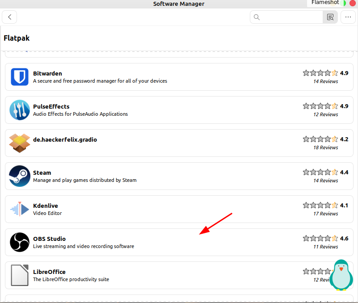This screenshot has width=358, height=303.
Task: Click the penguin mascot overlay
Action: 341,275
